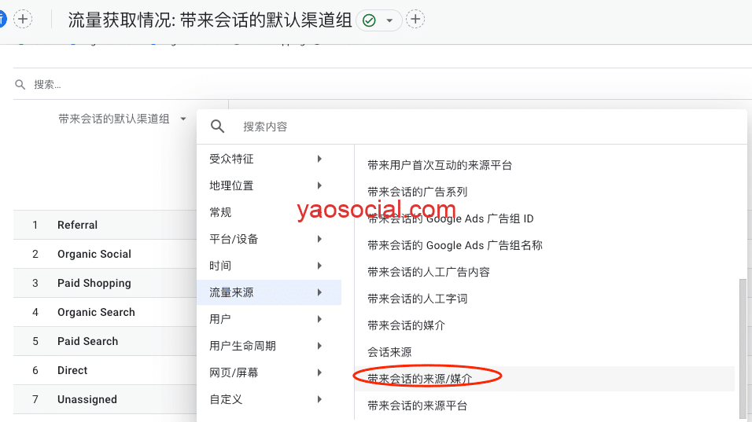The image size is (752, 422).
Task: Click the Referral channel row
Action: click(x=77, y=225)
